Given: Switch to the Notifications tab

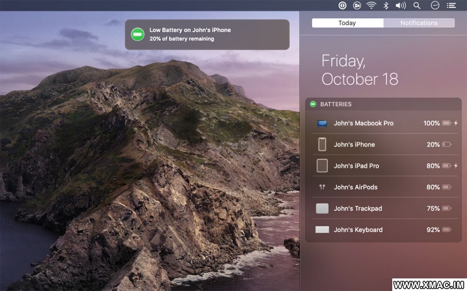Looking at the screenshot, I should tap(419, 23).
